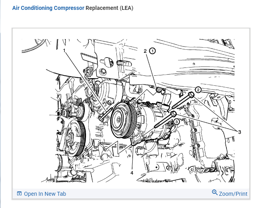Select plain callout number 2 near the diagram top
This screenshot has width=264, height=208.
coord(145,51)
